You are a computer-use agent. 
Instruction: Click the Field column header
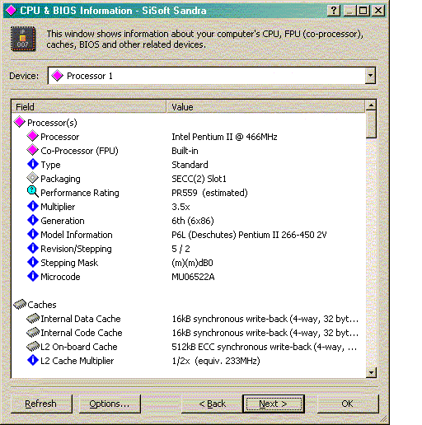(x=89, y=106)
